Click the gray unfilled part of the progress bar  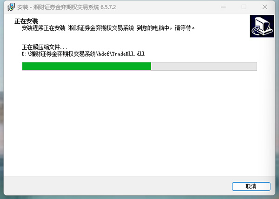click(x=204, y=66)
